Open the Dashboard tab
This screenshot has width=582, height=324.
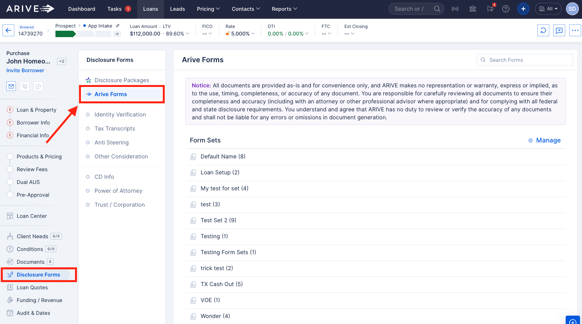(82, 9)
